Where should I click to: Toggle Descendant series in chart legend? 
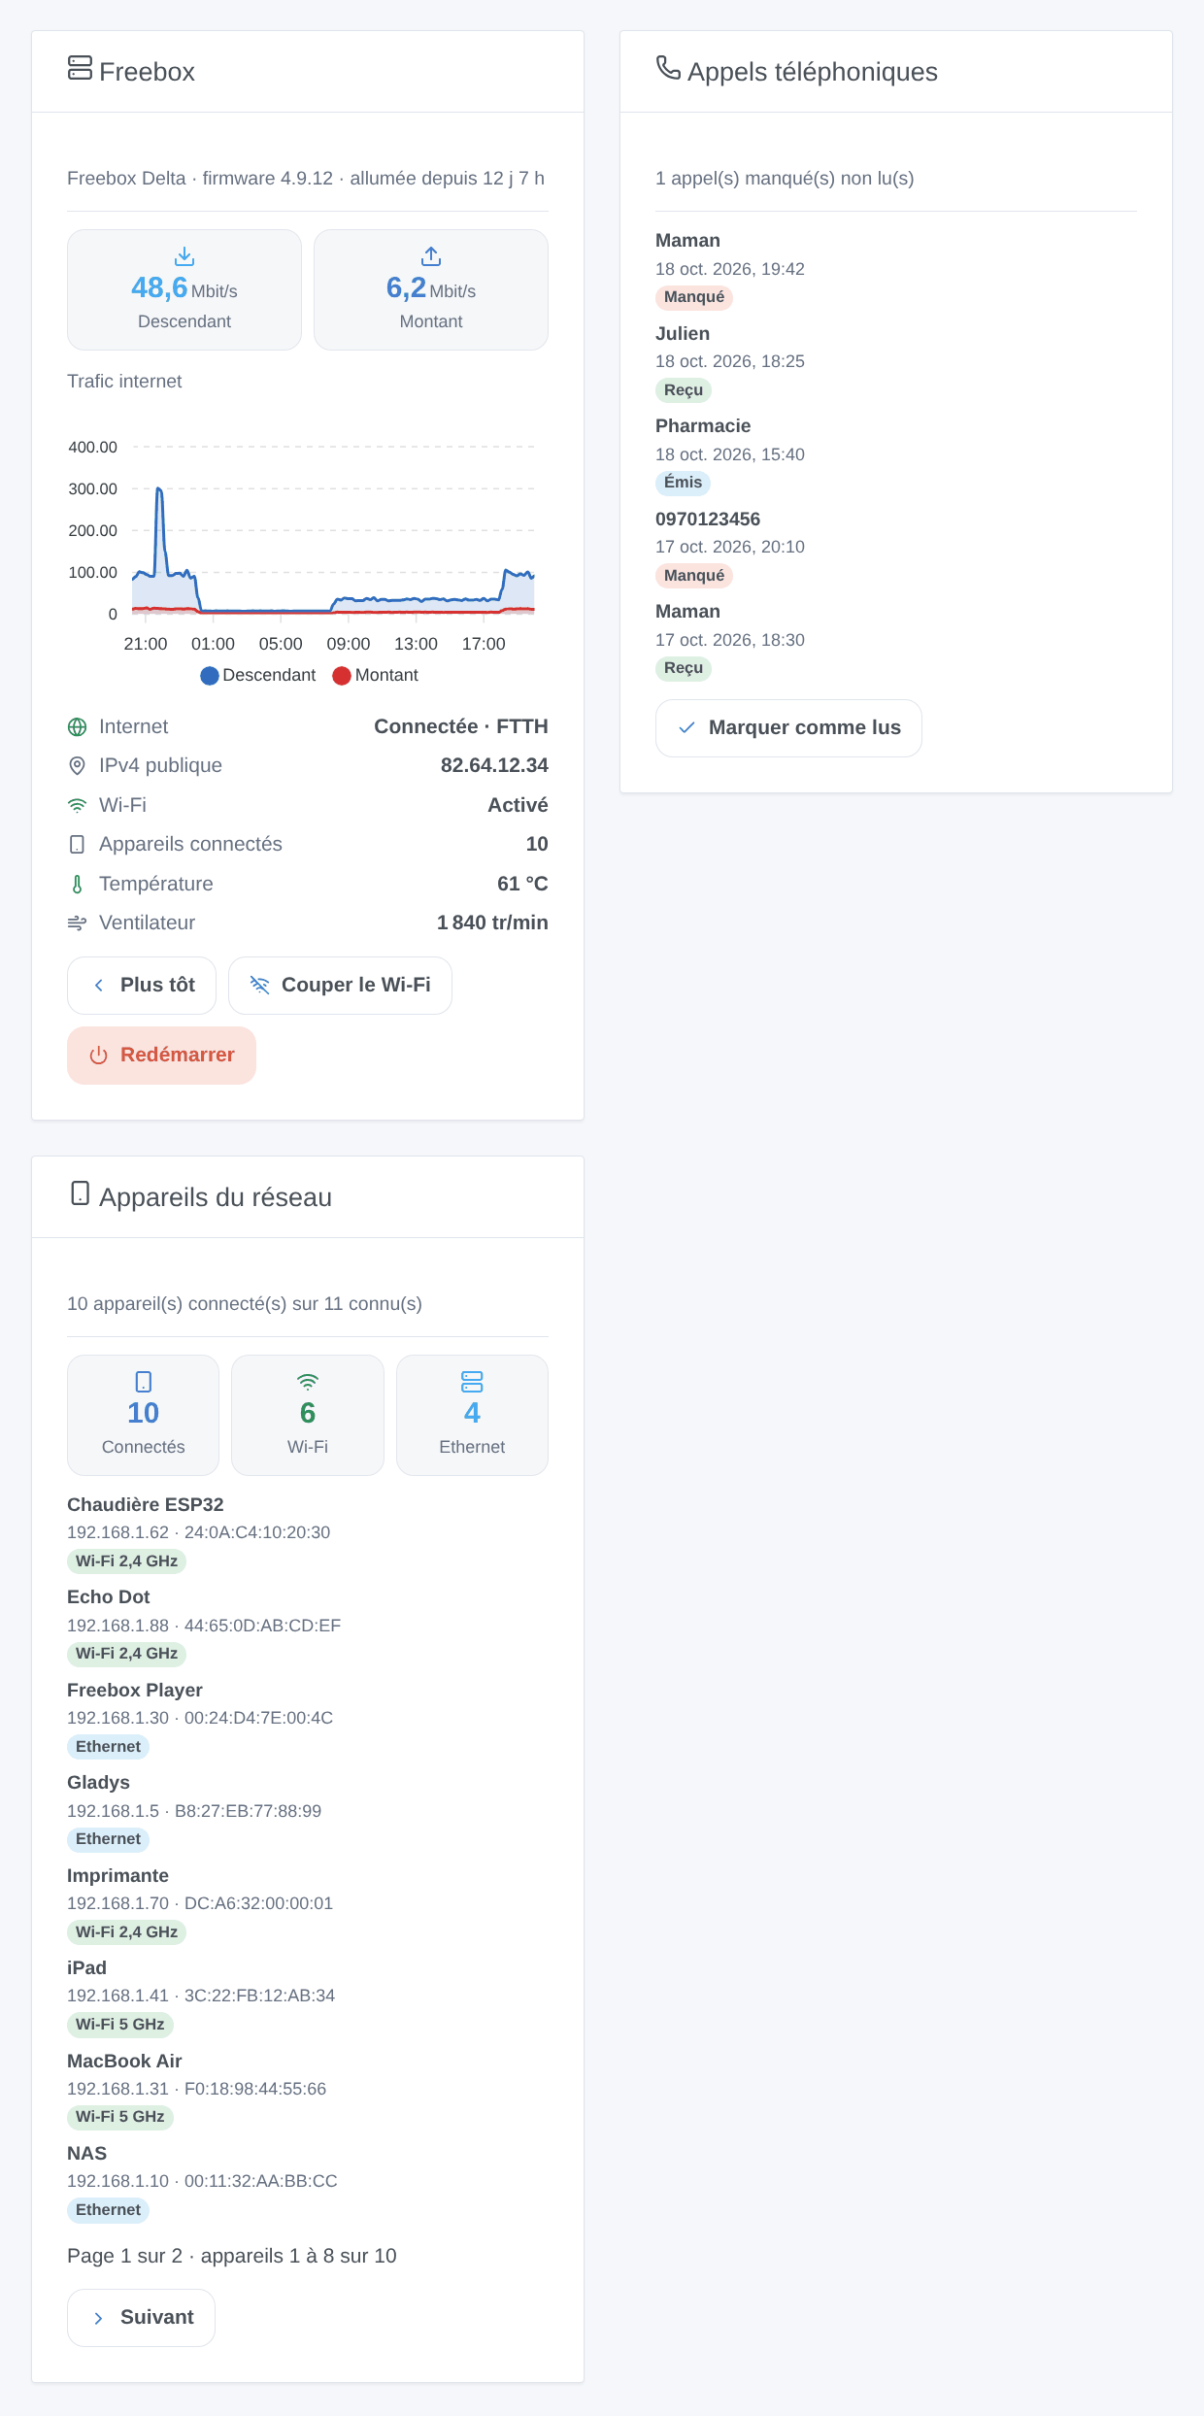(258, 676)
